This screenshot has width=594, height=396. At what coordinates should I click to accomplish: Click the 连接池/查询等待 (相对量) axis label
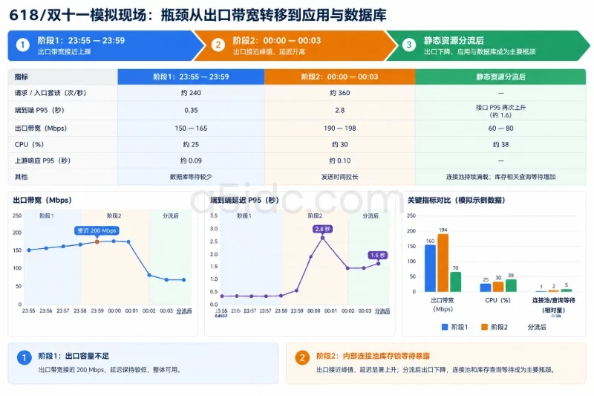pos(553,305)
